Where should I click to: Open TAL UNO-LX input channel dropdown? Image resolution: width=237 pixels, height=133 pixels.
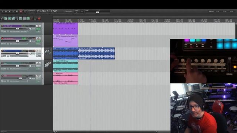point(19,31)
